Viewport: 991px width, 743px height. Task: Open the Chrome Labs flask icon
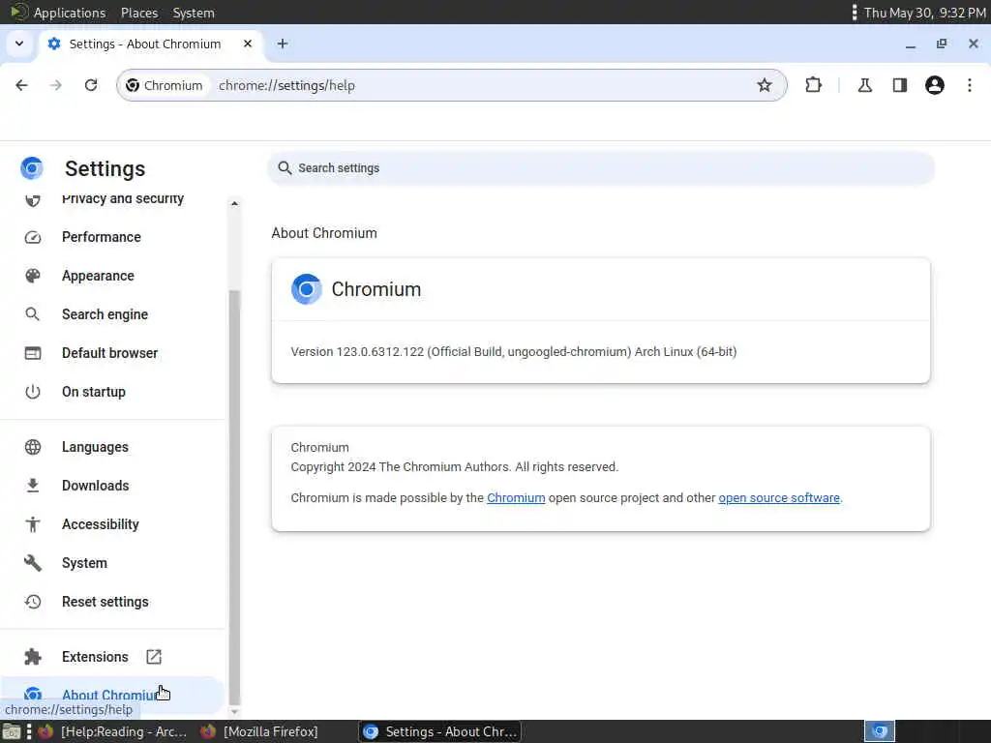click(x=864, y=85)
